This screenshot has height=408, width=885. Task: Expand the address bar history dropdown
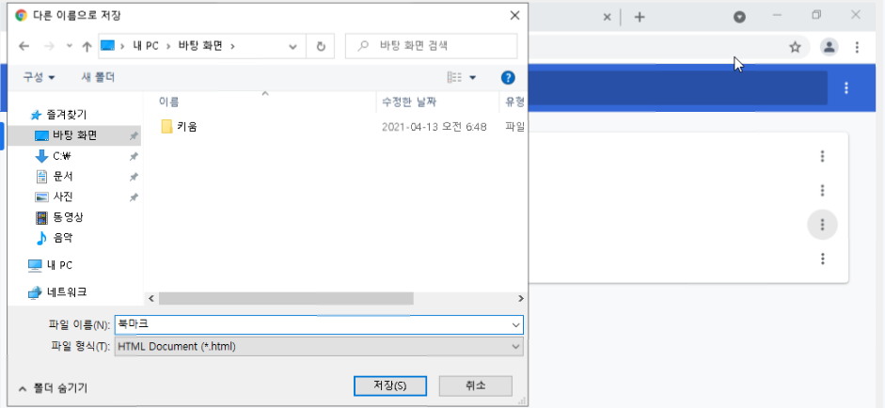[292, 47]
